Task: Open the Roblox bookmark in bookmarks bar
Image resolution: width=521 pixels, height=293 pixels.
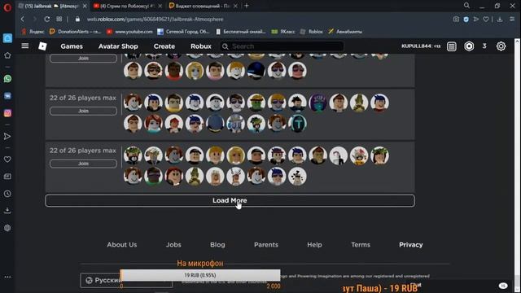Action: tap(311, 32)
